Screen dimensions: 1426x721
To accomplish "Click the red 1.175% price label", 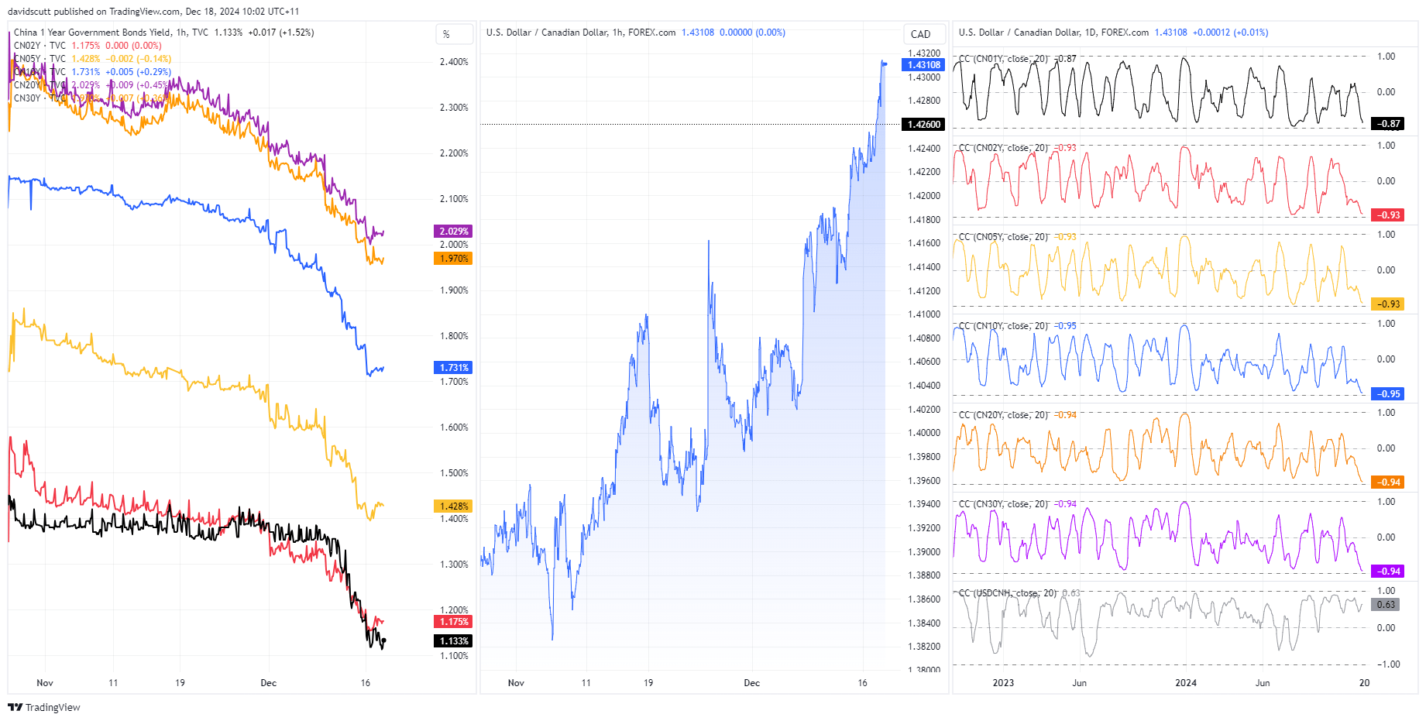I will click(453, 622).
